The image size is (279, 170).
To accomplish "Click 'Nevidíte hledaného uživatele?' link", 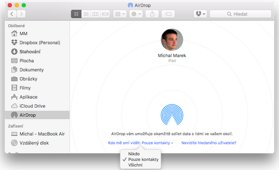I will coord(209,143).
